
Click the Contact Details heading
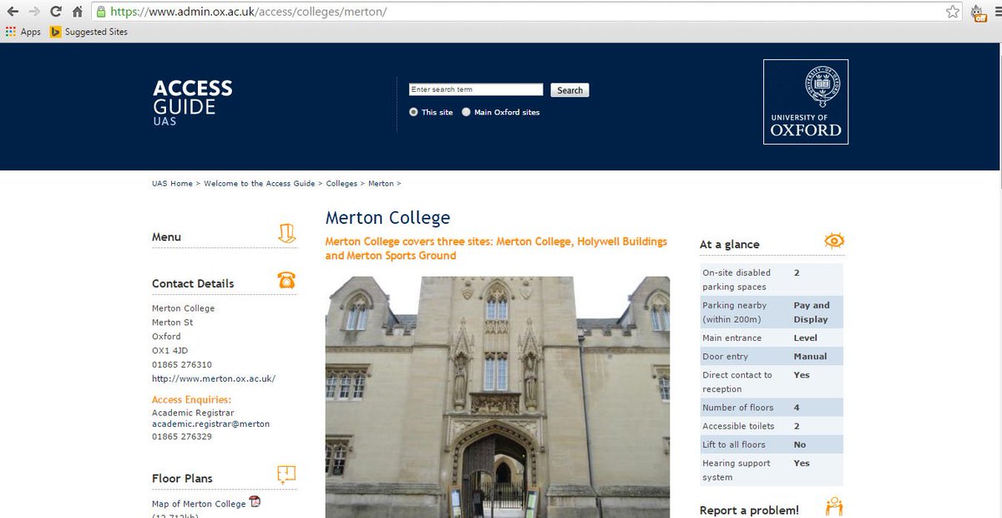pyautogui.click(x=193, y=283)
